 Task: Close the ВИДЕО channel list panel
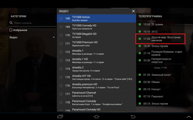(133, 11)
